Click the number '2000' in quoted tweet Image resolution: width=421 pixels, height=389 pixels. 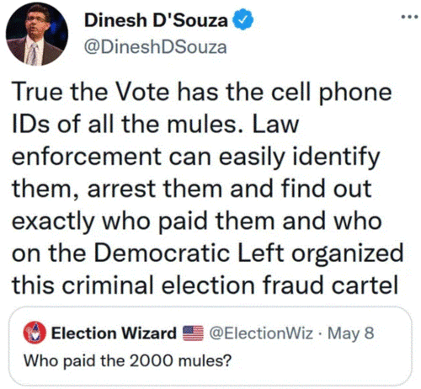click(x=152, y=360)
